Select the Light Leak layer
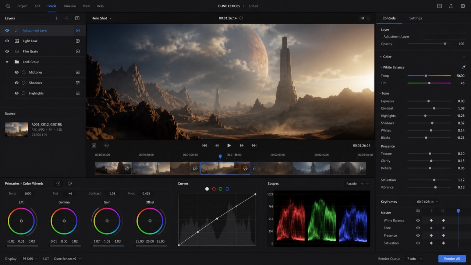471x265 pixels. pos(43,41)
